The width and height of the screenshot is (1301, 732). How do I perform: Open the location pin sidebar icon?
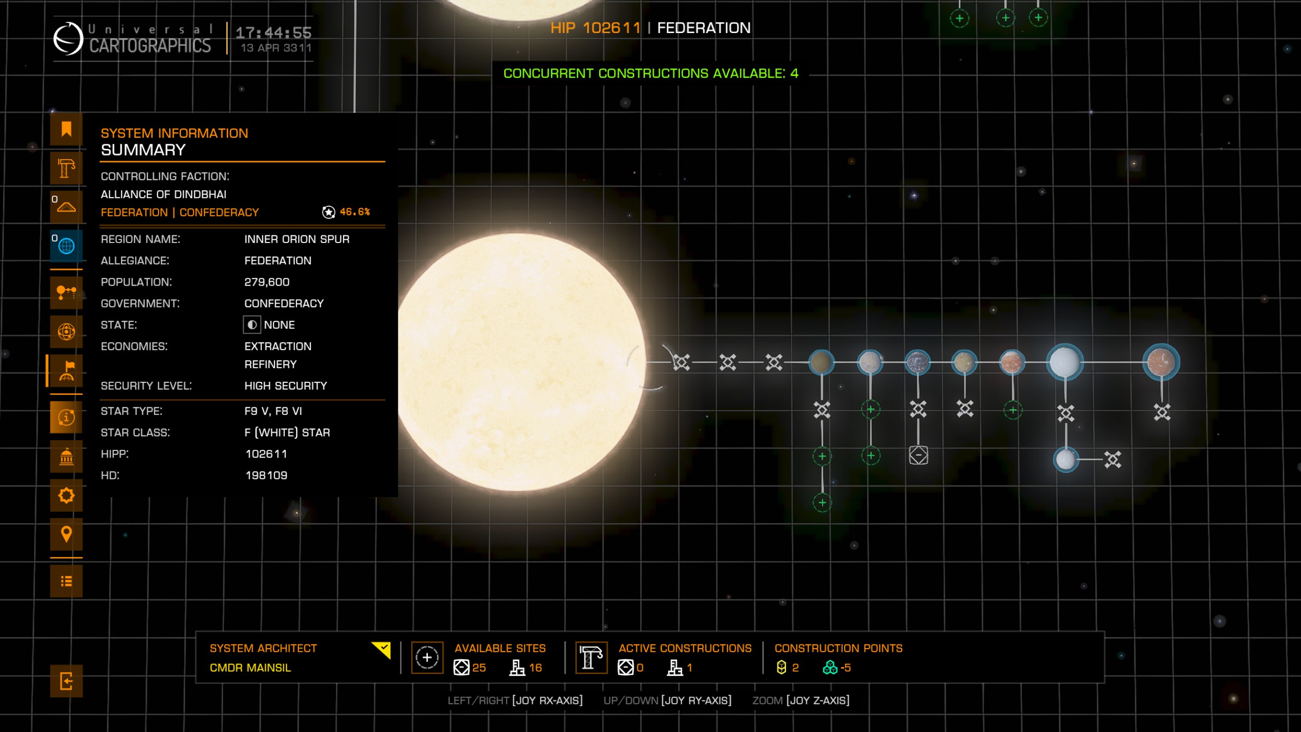tap(66, 534)
